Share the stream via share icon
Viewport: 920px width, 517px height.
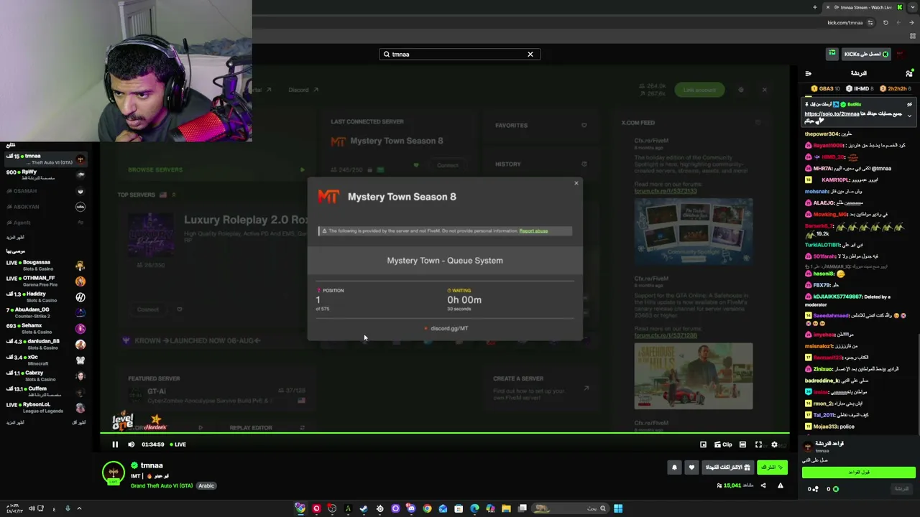763,485
